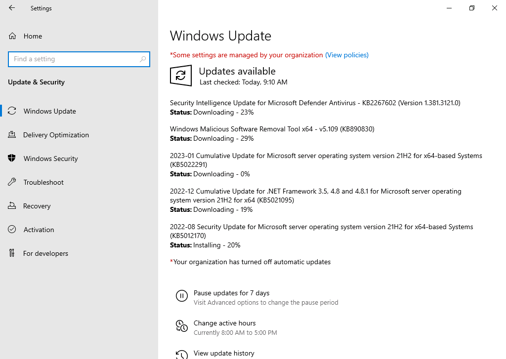506x359 pixels.
Task: Click the Windows Update sync arrows icon in sidebar
Action: (12, 111)
